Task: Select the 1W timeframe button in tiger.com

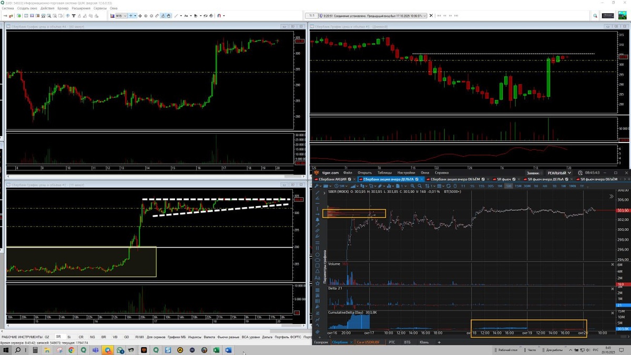Action: click(563, 186)
